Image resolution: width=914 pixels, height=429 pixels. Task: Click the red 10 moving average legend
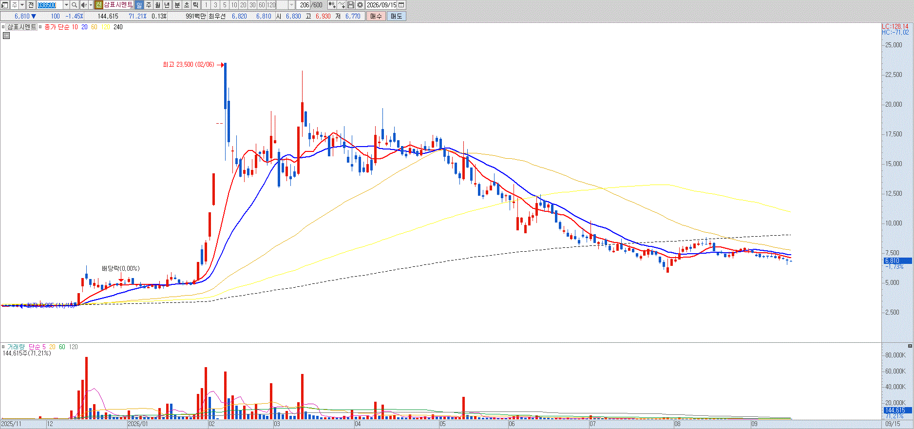[x=75, y=27]
